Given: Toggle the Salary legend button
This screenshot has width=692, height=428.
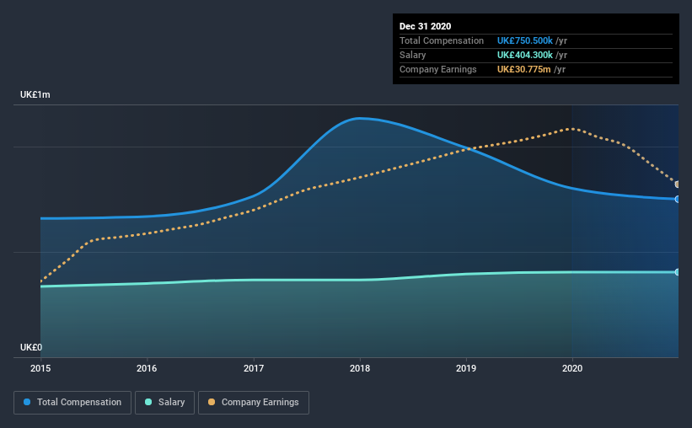Looking at the screenshot, I should tap(164, 403).
